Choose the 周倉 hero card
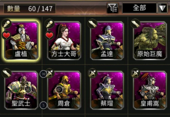This screenshot has height=117, width=170. tap(64, 90)
